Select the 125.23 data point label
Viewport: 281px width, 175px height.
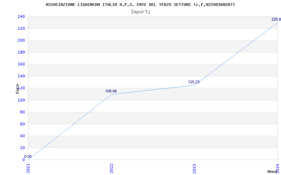coord(194,82)
